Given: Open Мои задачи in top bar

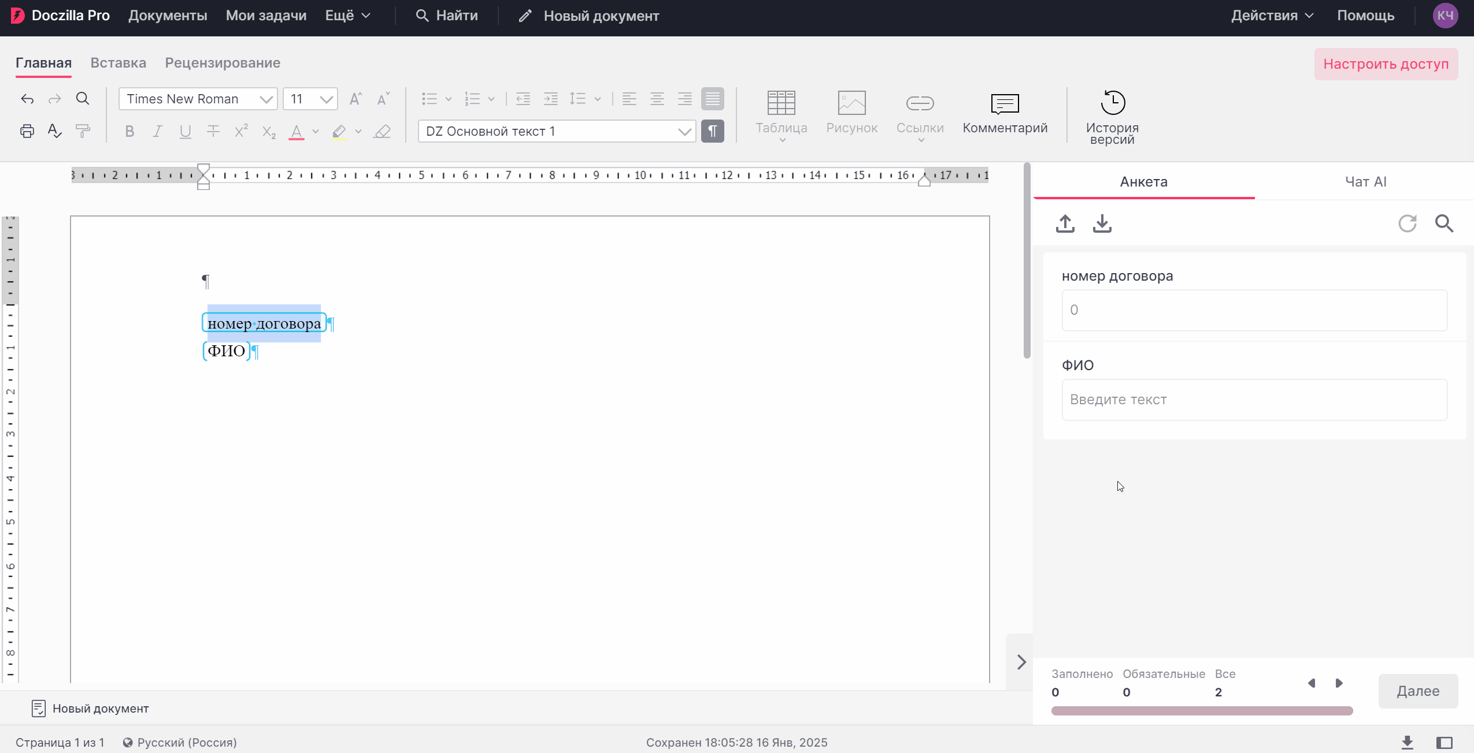Looking at the screenshot, I should [266, 16].
